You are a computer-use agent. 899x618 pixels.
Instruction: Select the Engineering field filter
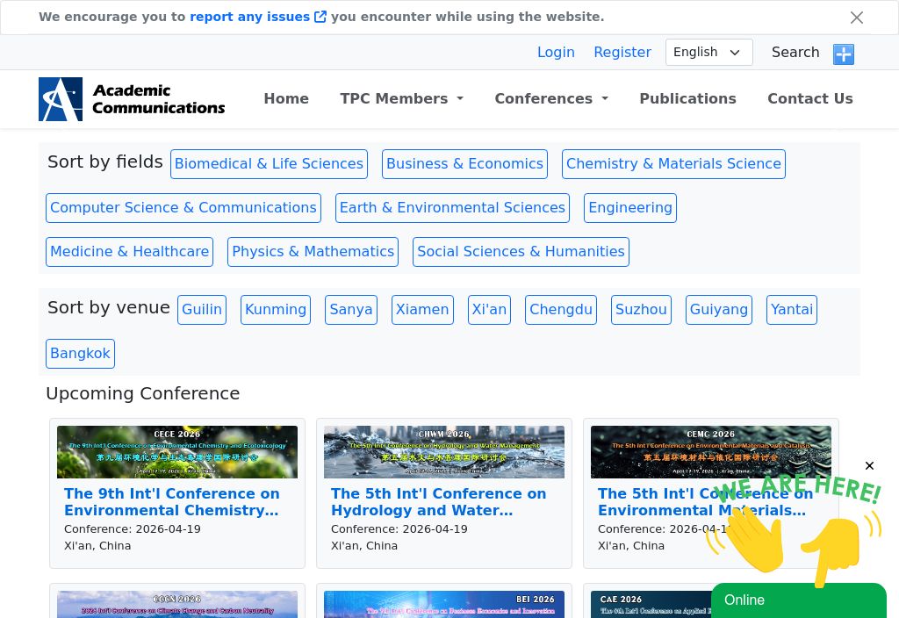[629, 208]
